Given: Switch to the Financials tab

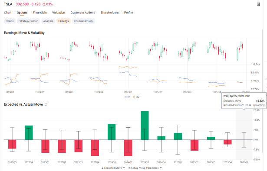Looking at the screenshot, I should pos(40,13).
